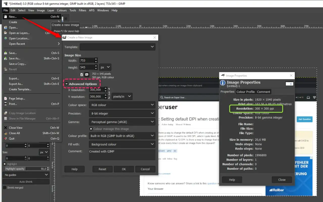Click the image thumbnail in Image Properties header

coord(289,84)
